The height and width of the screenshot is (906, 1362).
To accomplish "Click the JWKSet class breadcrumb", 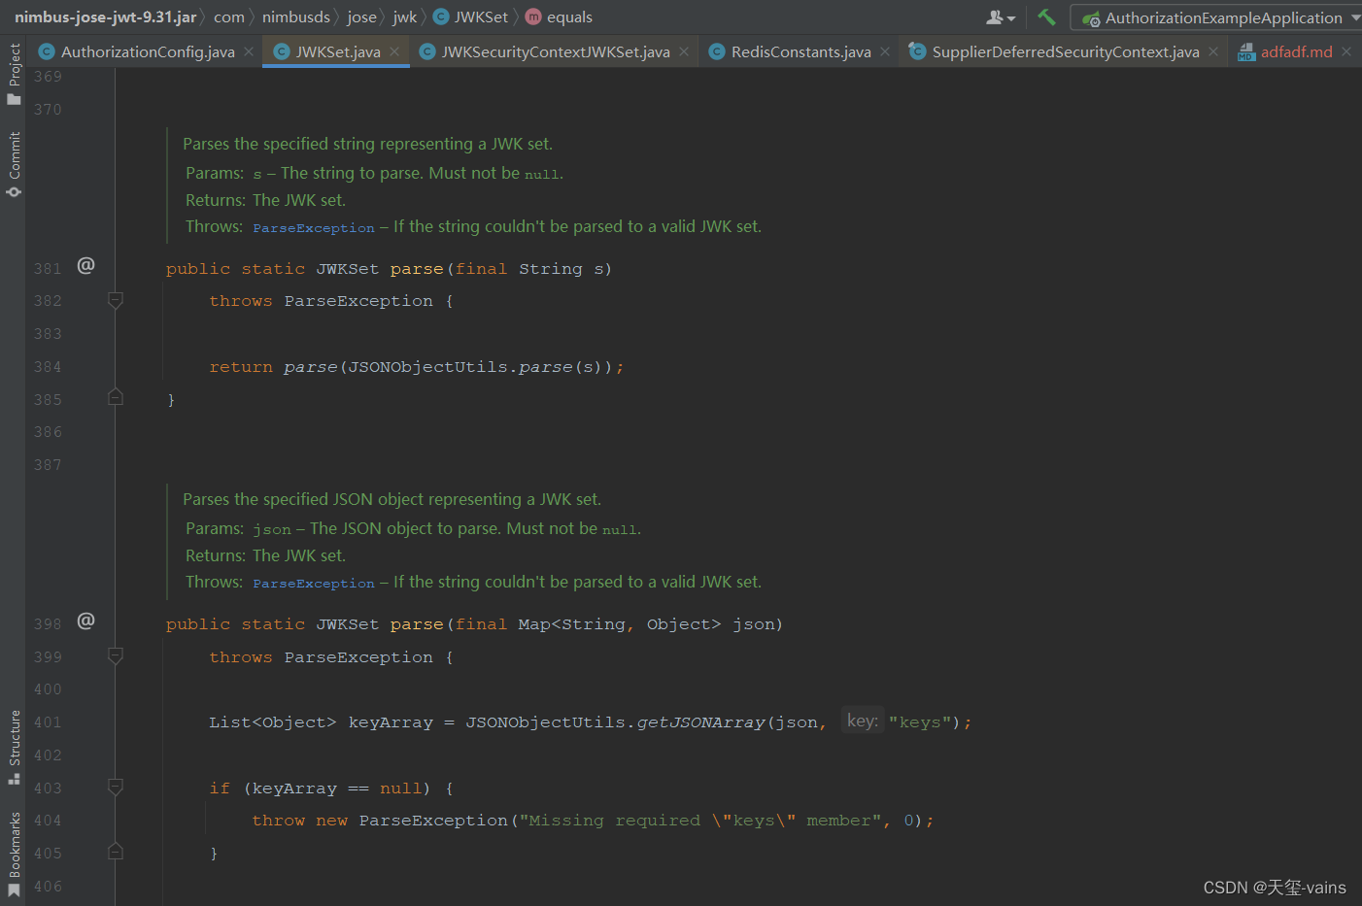I will tap(471, 17).
